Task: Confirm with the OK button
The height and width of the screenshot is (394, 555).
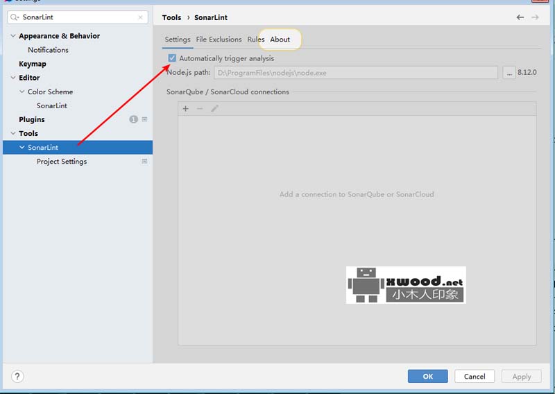Action: [x=427, y=376]
